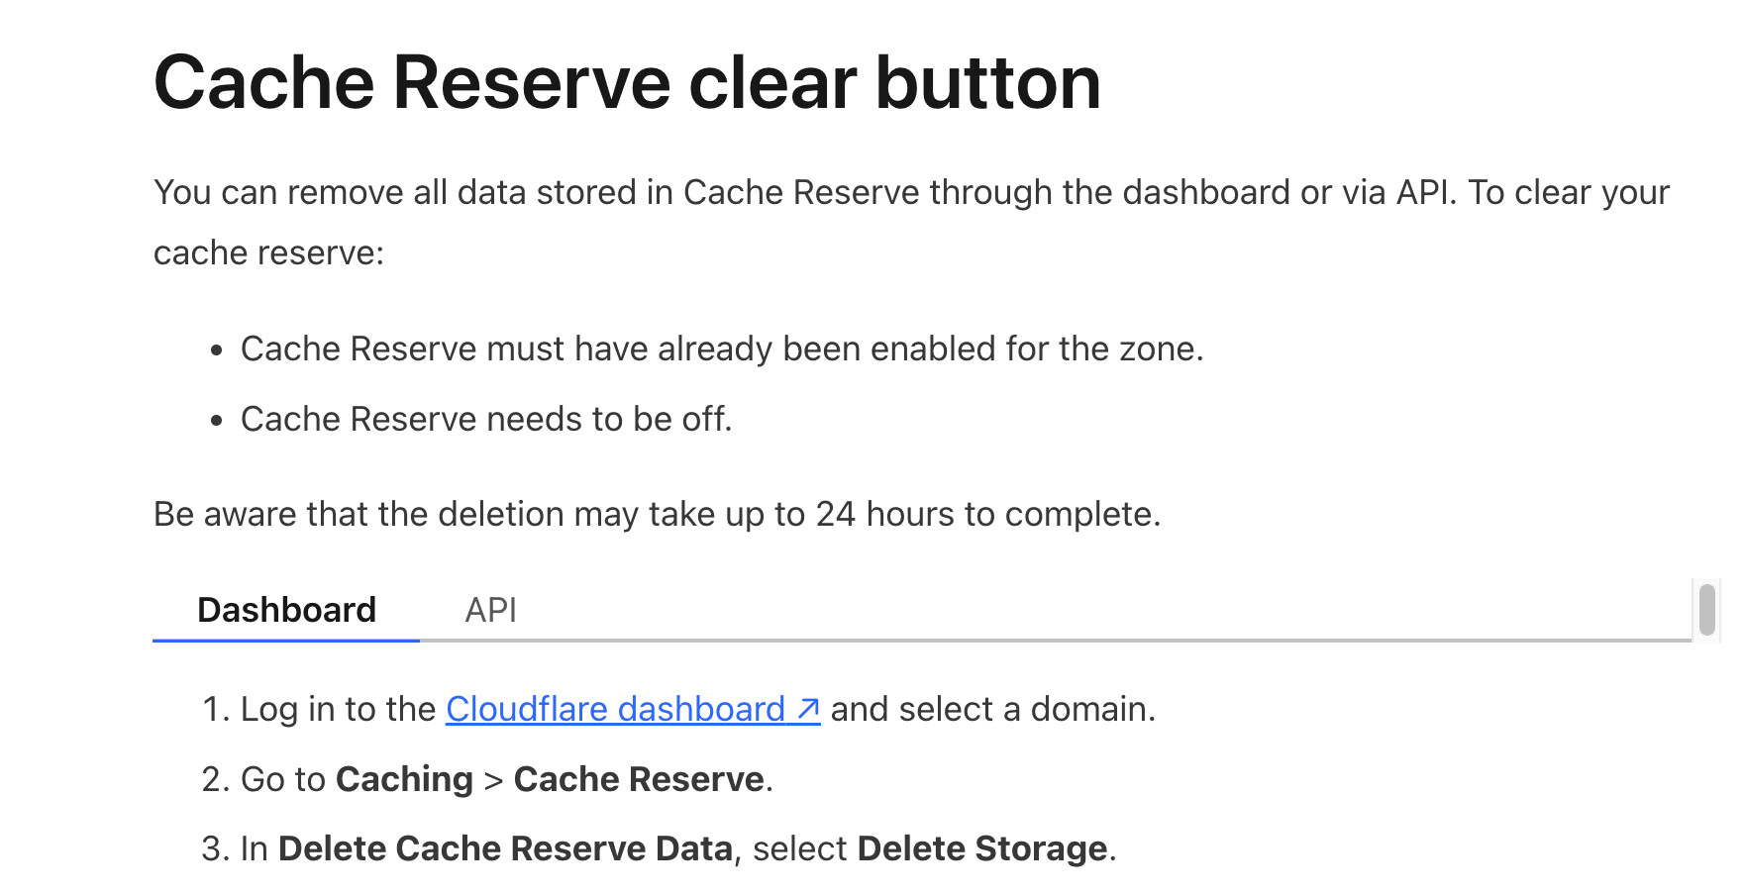Click the word API in the intro paragraph
1745x895 pixels.
(1422, 192)
